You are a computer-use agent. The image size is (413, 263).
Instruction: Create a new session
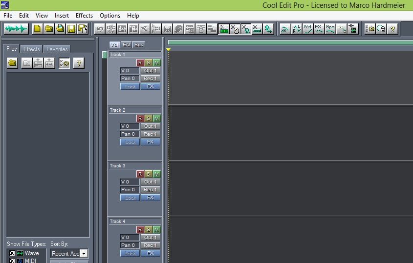click(x=38, y=29)
